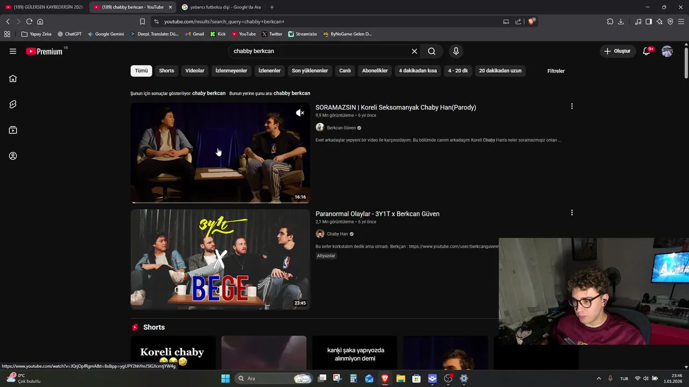Reload the page in the browser toolbar
The image size is (689, 387).
pos(29,21)
